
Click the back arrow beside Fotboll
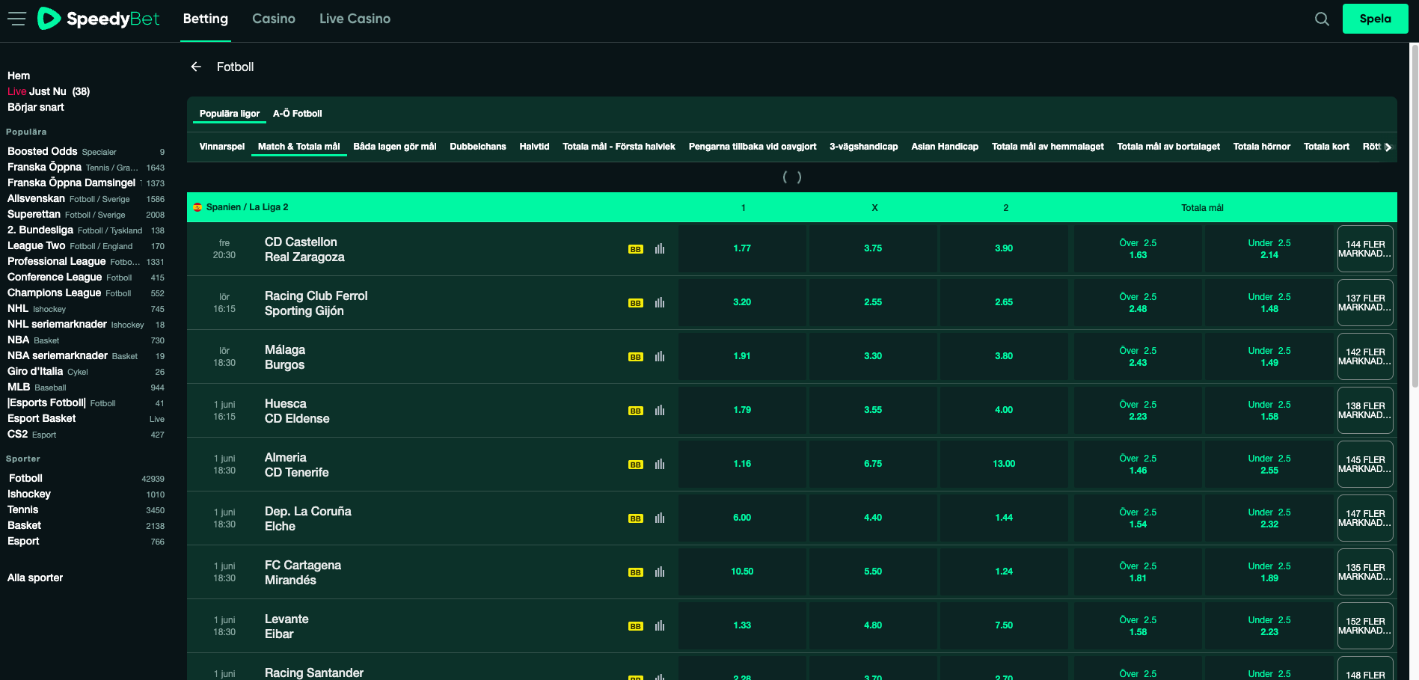click(x=196, y=67)
